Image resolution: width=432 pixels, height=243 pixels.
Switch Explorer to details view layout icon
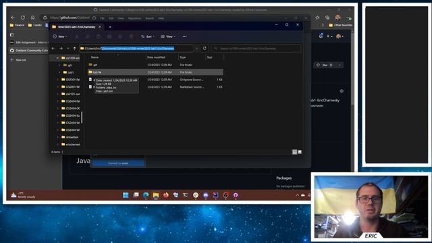pos(294,152)
